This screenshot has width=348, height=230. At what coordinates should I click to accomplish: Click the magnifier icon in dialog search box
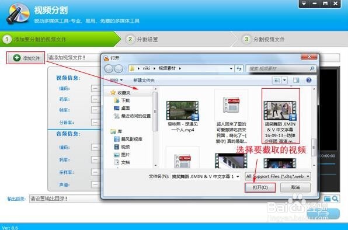point(312,68)
